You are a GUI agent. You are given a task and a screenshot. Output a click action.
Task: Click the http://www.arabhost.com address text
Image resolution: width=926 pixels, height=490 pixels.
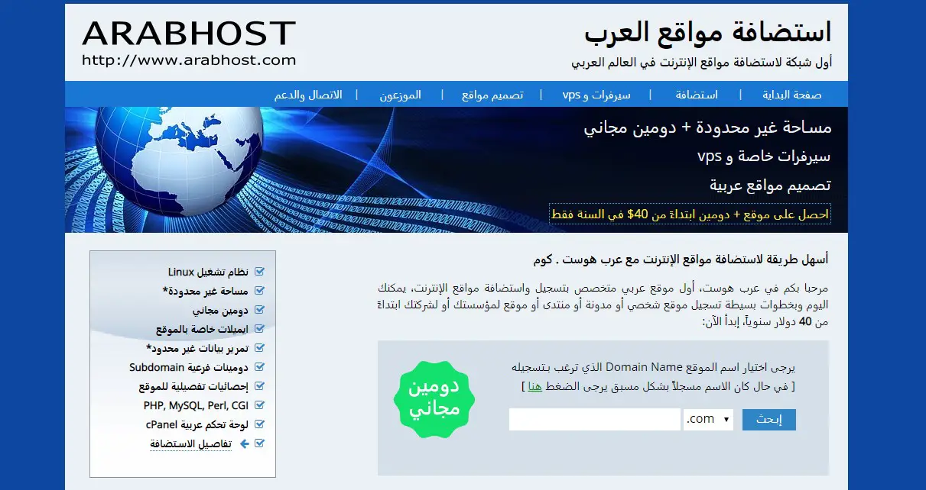189,60
